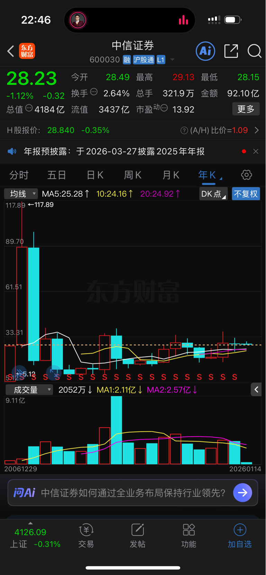This screenshot has height=575, width=266.
Task: Tap the audio waveform in Dynamic Island
Action: tap(183, 20)
